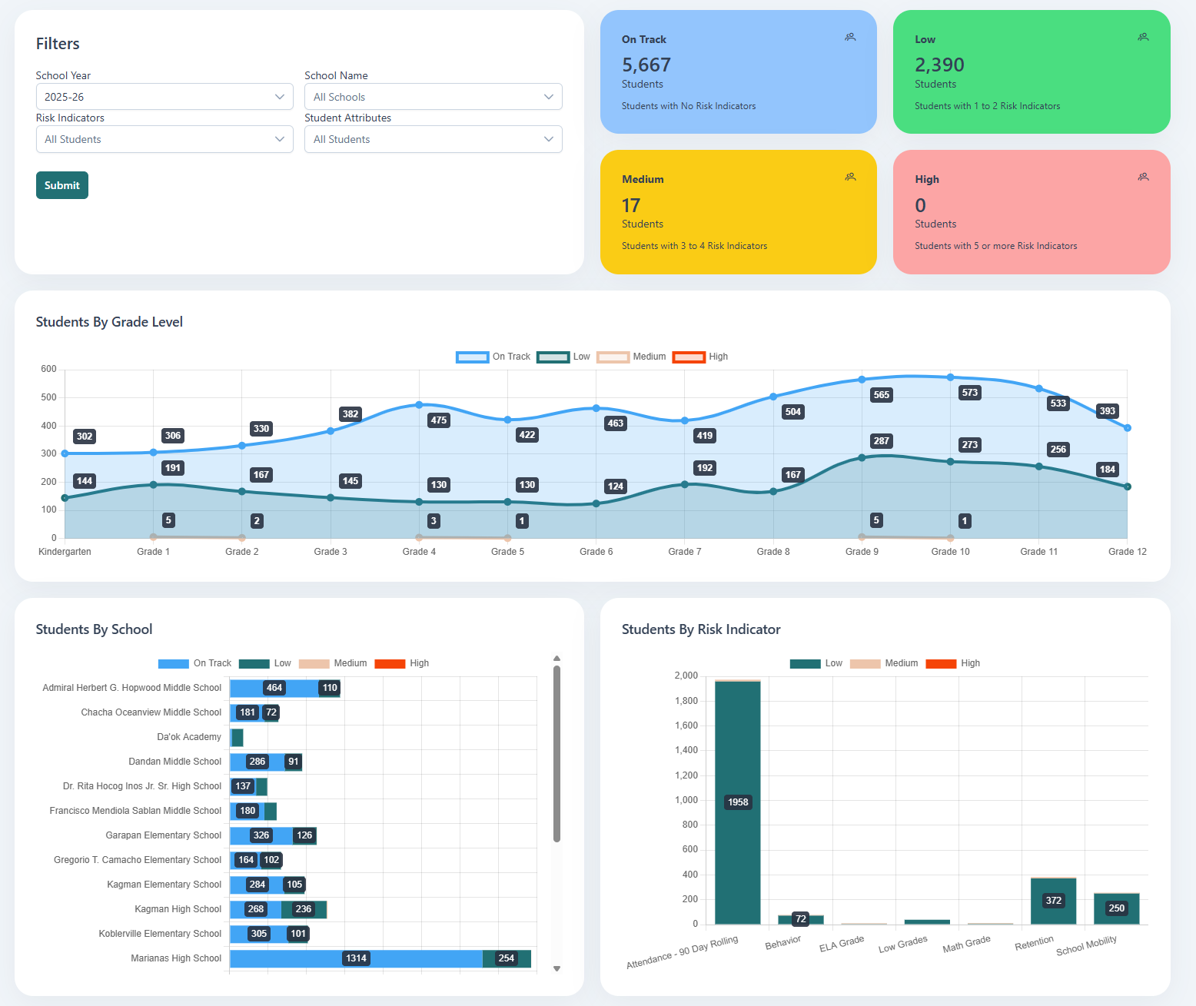Select the High risk students card
1196x1006 pixels.
[x=1031, y=212]
